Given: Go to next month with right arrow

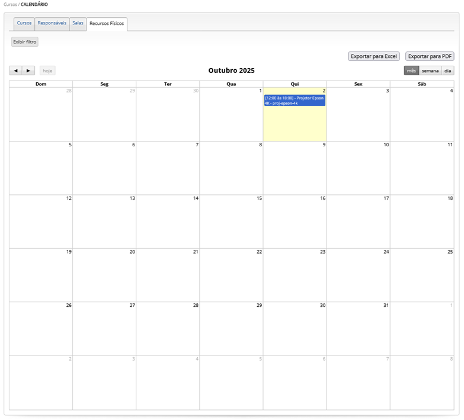Looking at the screenshot, I should 28,70.
